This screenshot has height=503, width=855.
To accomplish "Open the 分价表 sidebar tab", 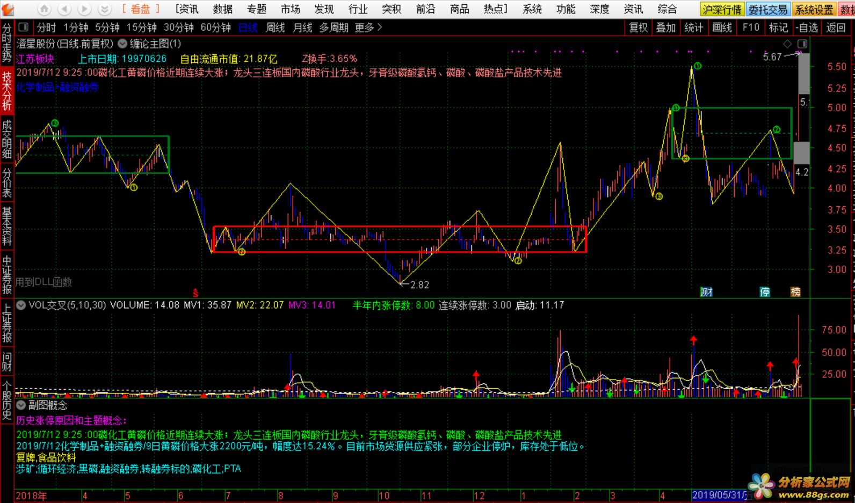I will pyautogui.click(x=6, y=183).
